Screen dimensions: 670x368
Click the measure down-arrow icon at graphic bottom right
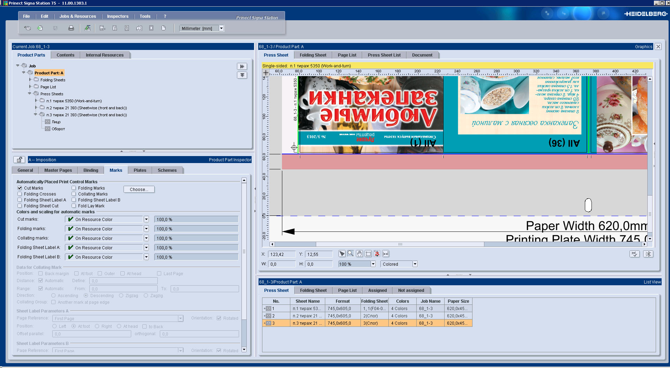(x=635, y=254)
